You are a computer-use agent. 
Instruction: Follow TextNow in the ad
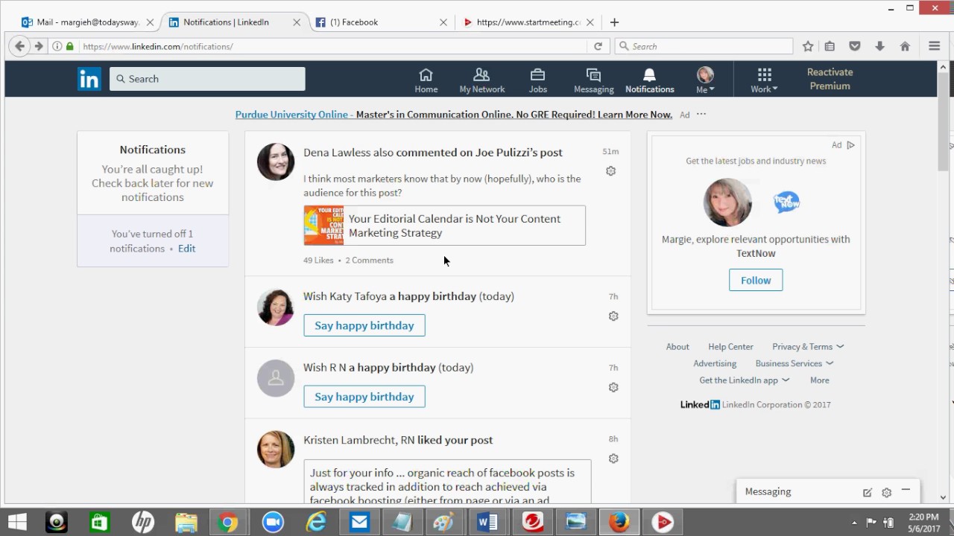tap(756, 281)
